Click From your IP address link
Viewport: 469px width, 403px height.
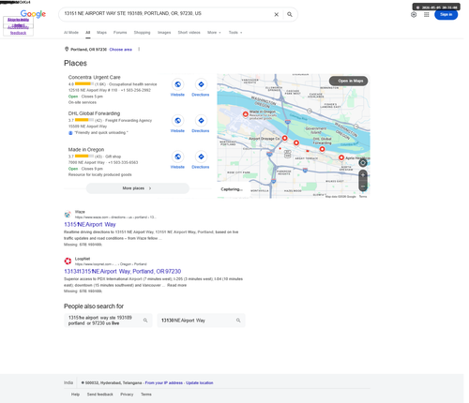[x=164, y=383]
